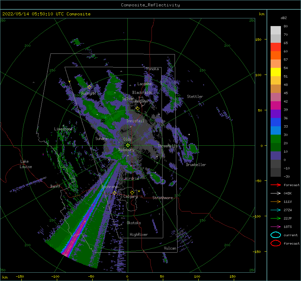The width and height of the screenshot is (301, 281).
Task: Select the 54 dBZ yellow swatch
Action: click(x=276, y=72)
